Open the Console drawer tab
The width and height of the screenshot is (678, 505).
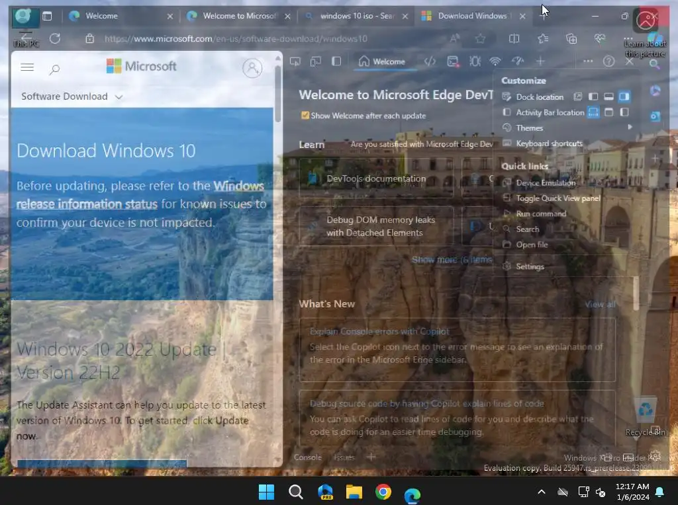[308, 457]
